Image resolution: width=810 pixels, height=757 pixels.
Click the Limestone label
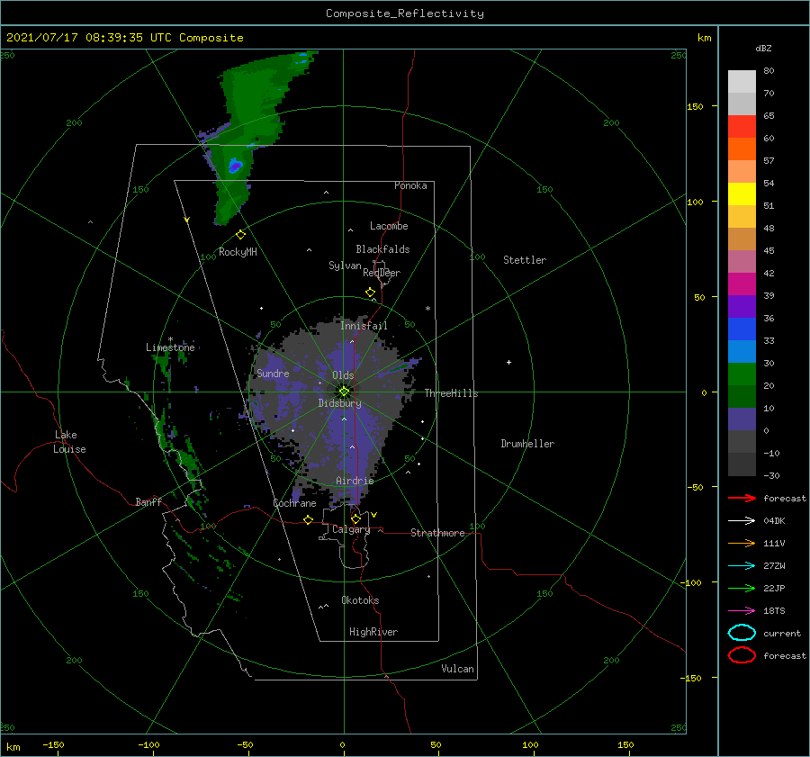click(x=170, y=347)
